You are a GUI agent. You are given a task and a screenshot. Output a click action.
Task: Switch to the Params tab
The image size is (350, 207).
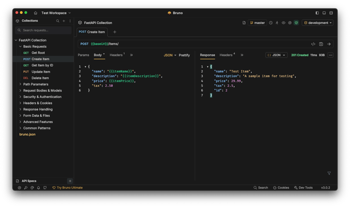[83, 55]
